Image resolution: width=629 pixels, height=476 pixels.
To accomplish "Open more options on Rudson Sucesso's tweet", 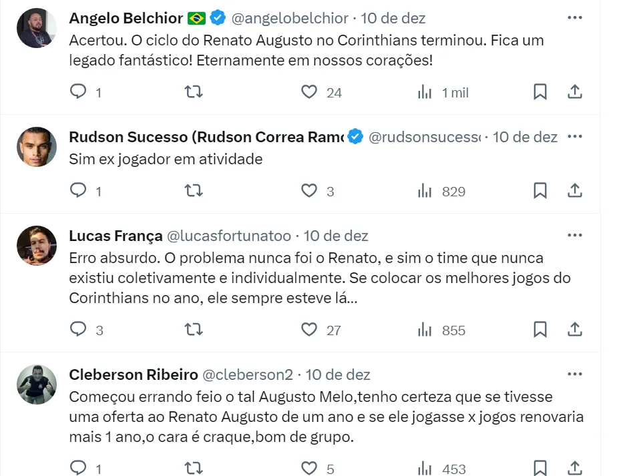I will [x=575, y=137].
